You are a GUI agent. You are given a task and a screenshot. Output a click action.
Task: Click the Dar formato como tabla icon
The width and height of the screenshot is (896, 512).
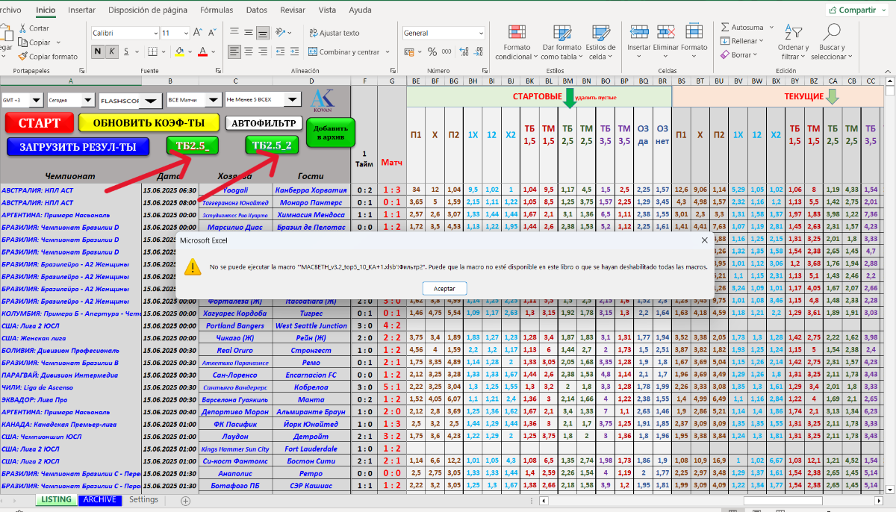click(560, 31)
